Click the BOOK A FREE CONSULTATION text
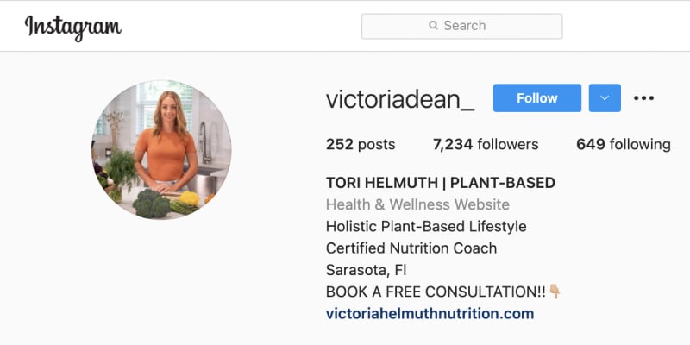Image resolution: width=690 pixels, height=345 pixels. point(436,292)
